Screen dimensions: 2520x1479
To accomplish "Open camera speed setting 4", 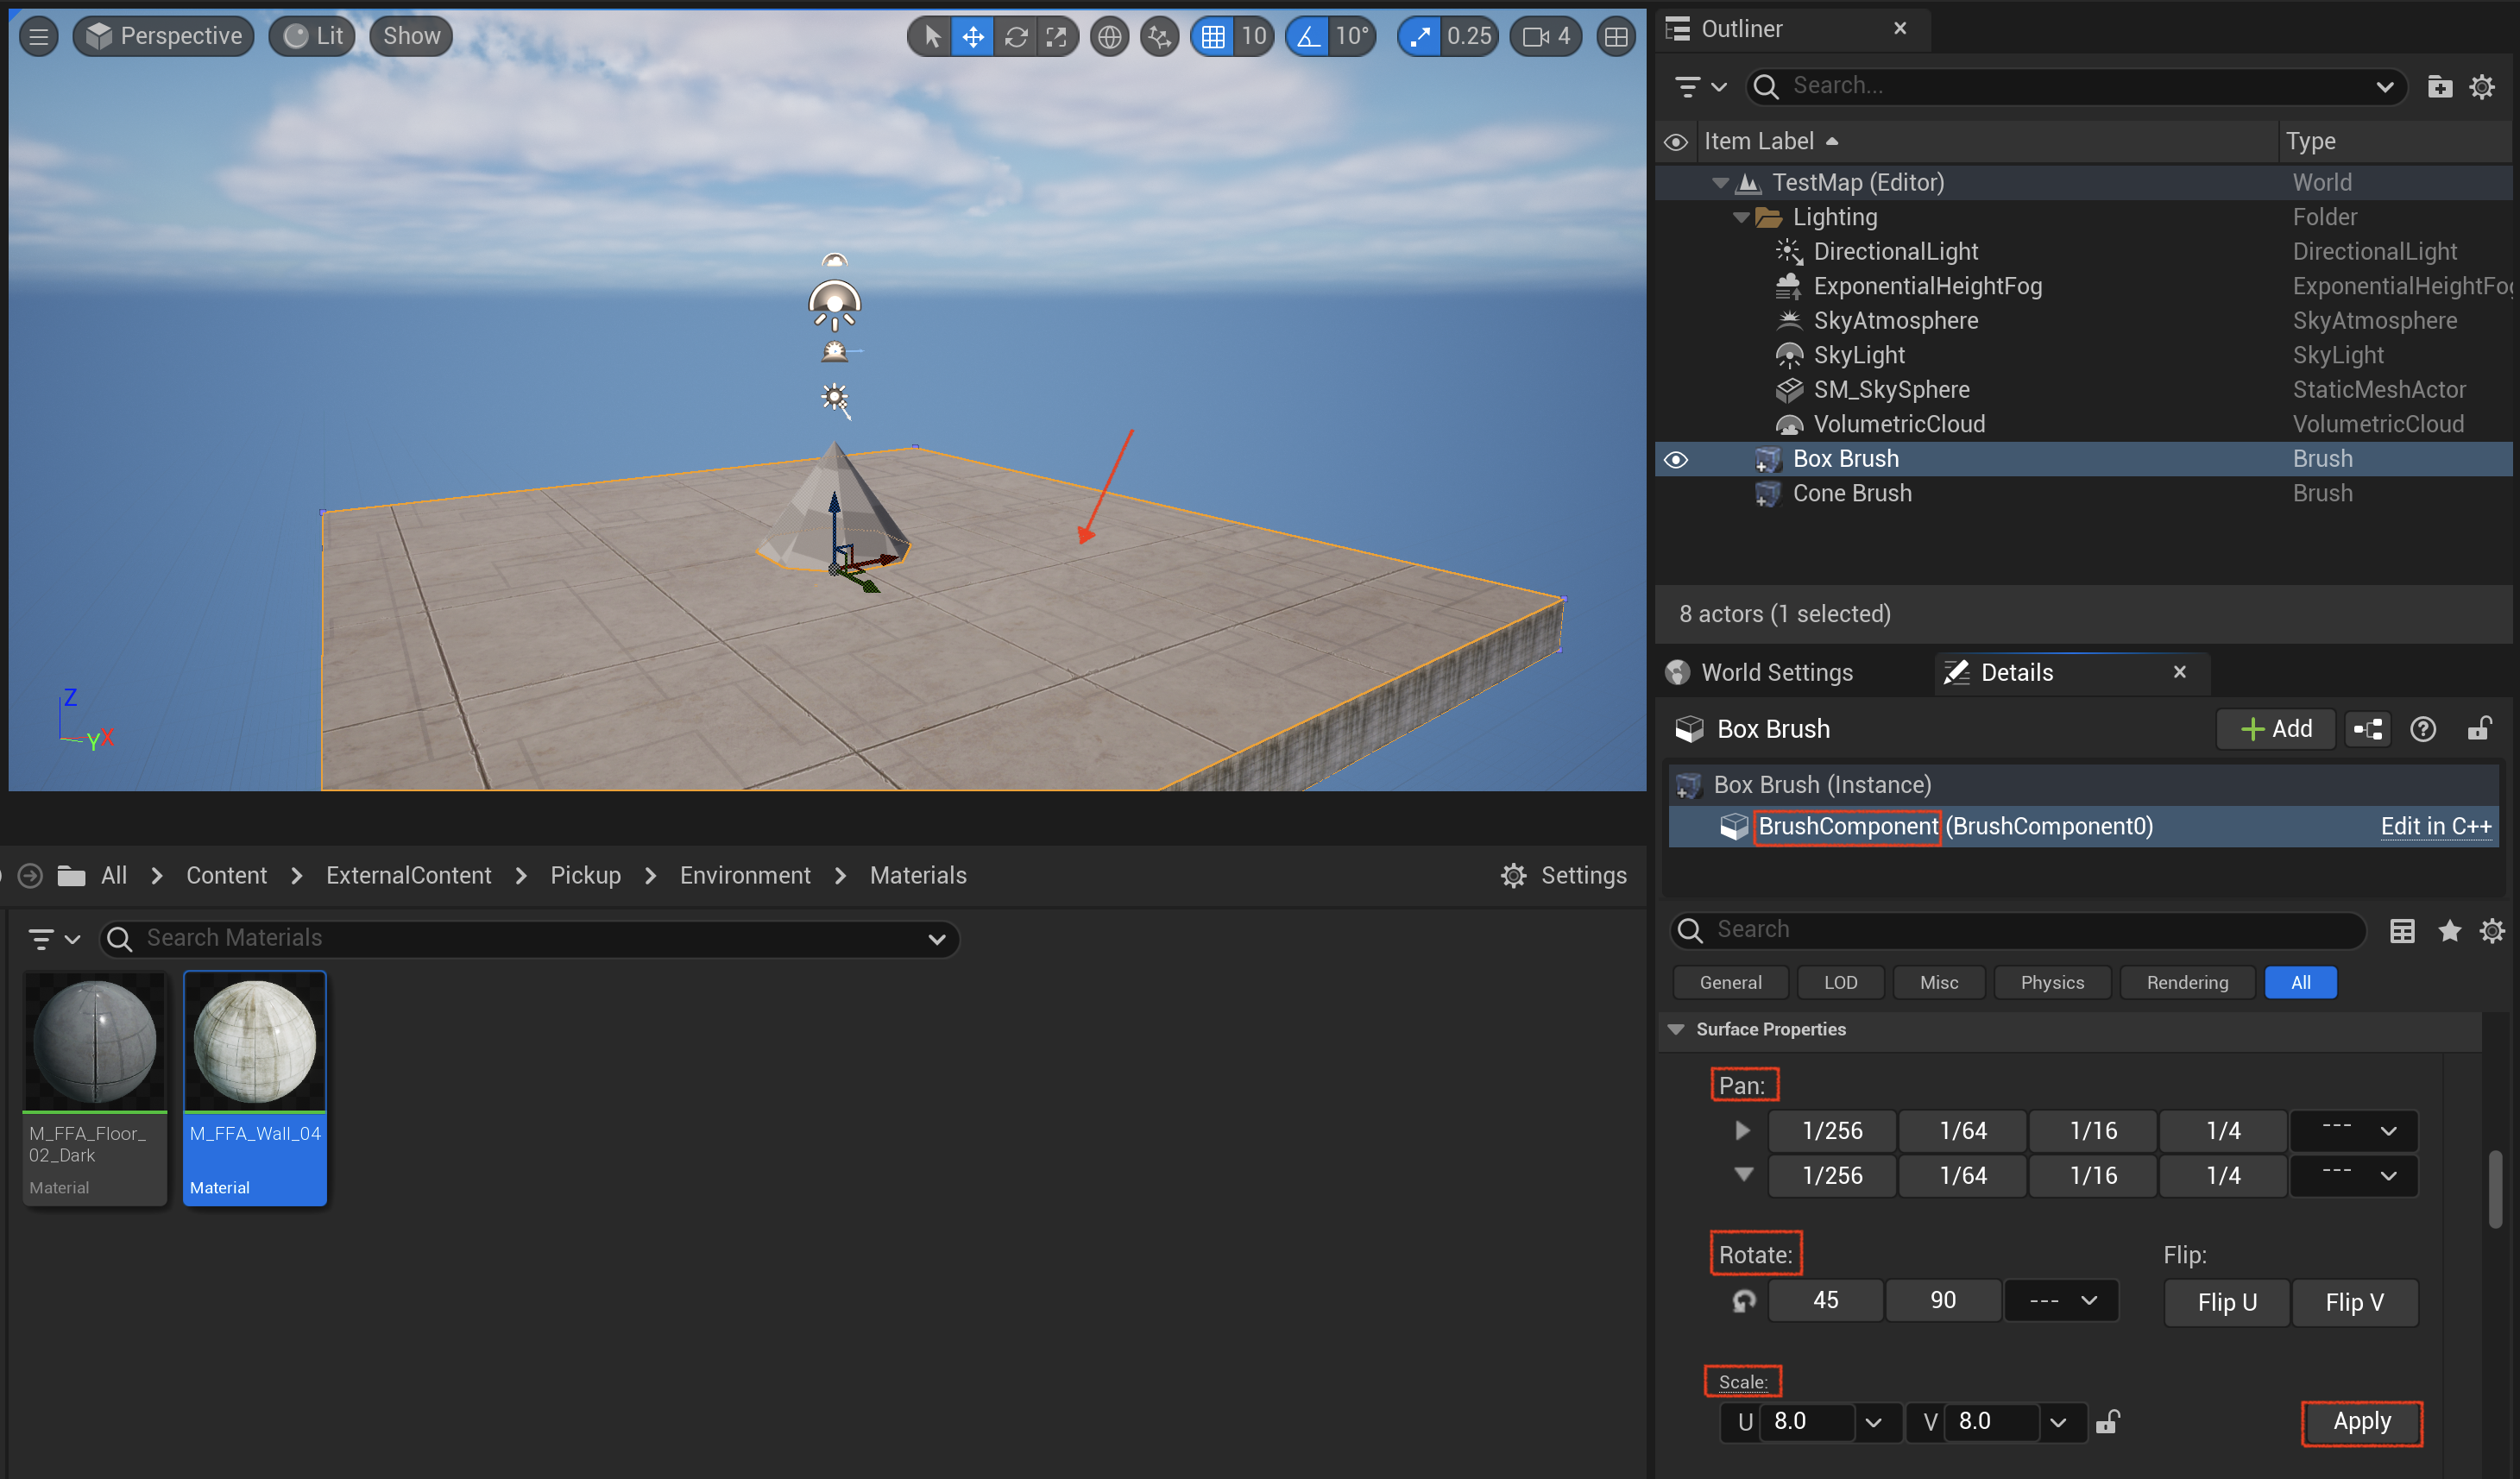I will pyautogui.click(x=1546, y=37).
